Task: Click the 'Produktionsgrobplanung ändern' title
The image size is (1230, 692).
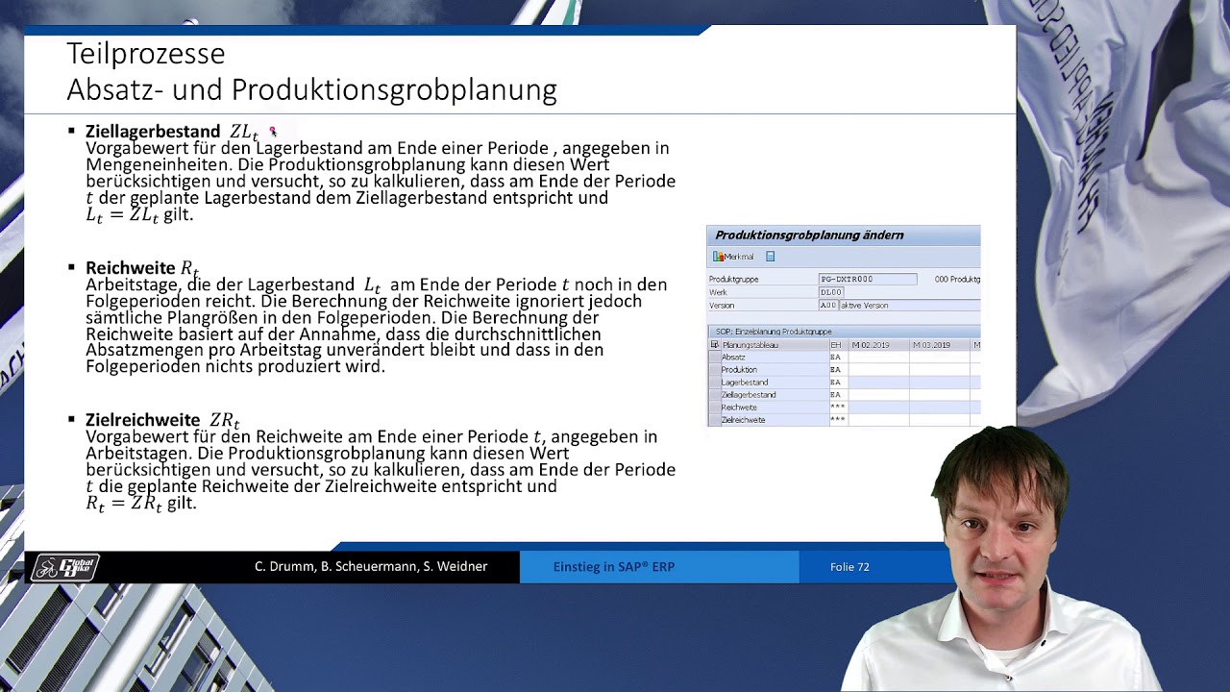Action: [809, 235]
